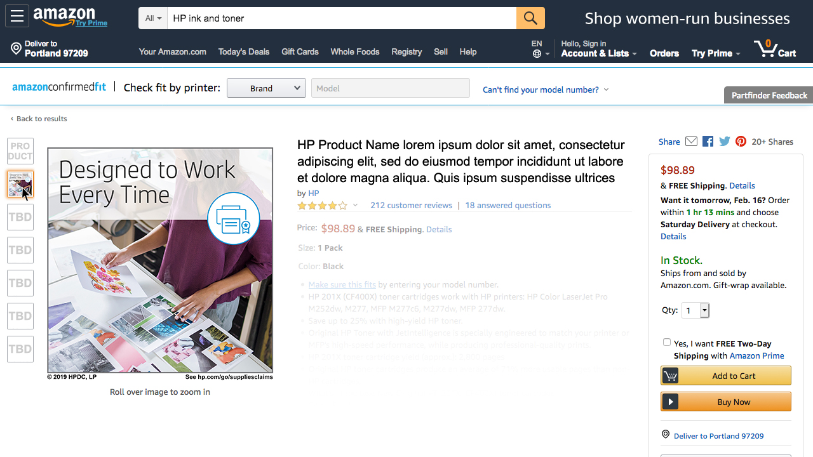This screenshot has height=457, width=813.
Task: Check the FREE Two-Day Shipping checkbox
Action: point(667,342)
